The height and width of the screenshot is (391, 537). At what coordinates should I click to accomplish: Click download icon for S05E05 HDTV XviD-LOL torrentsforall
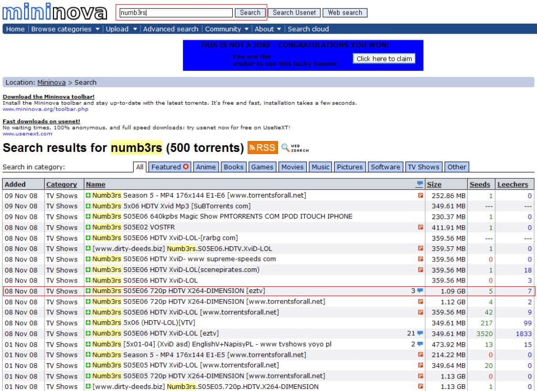point(88,365)
